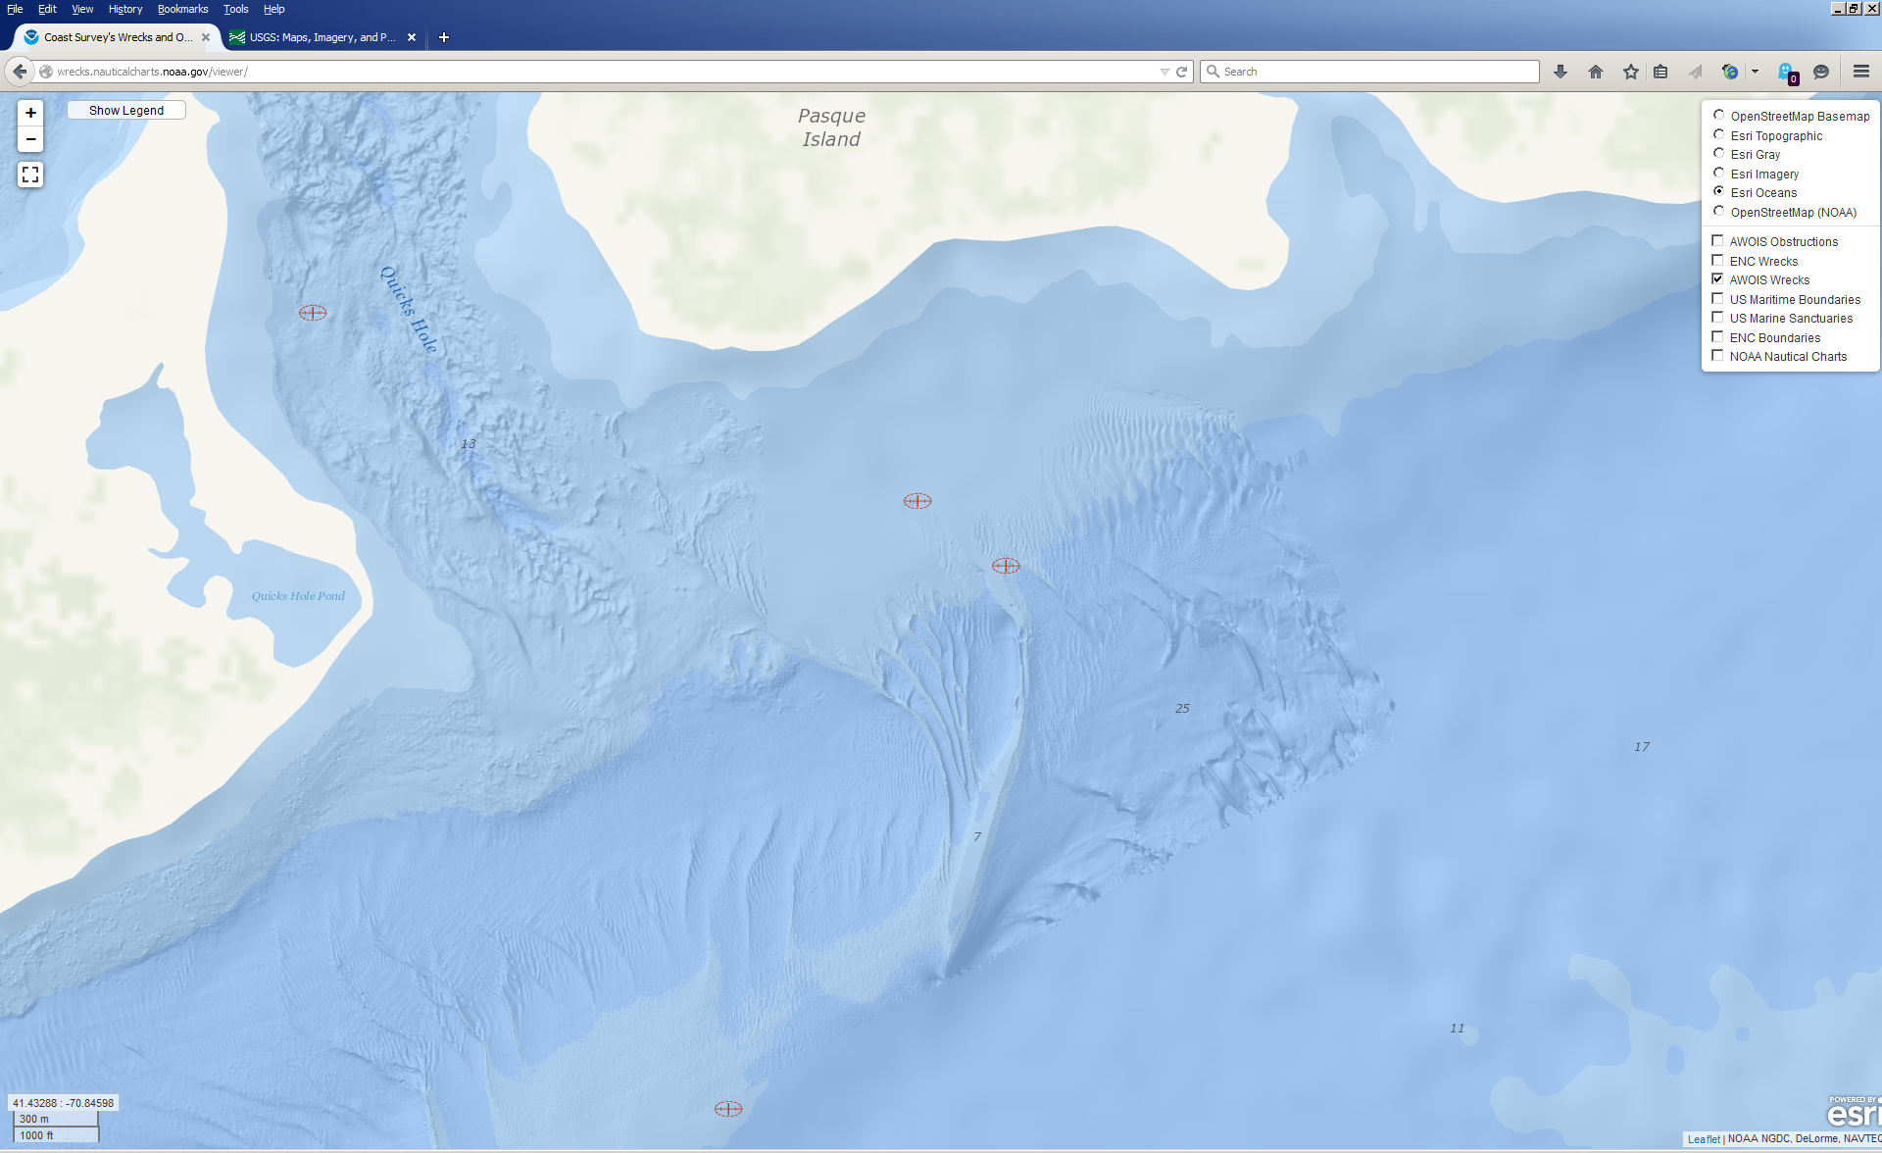Click the Show Legend button
The height and width of the screenshot is (1153, 1882).
tap(126, 110)
